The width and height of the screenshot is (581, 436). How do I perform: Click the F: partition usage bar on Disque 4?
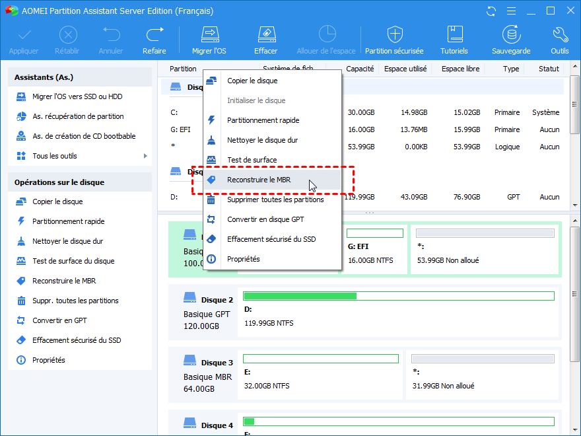pyautogui.click(x=399, y=421)
